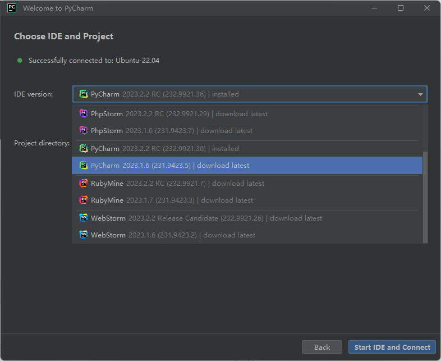This screenshot has height=361, width=441.
Task: Pick WebStorm 2023.2.2 Release Candidate option
Action: tap(247, 218)
